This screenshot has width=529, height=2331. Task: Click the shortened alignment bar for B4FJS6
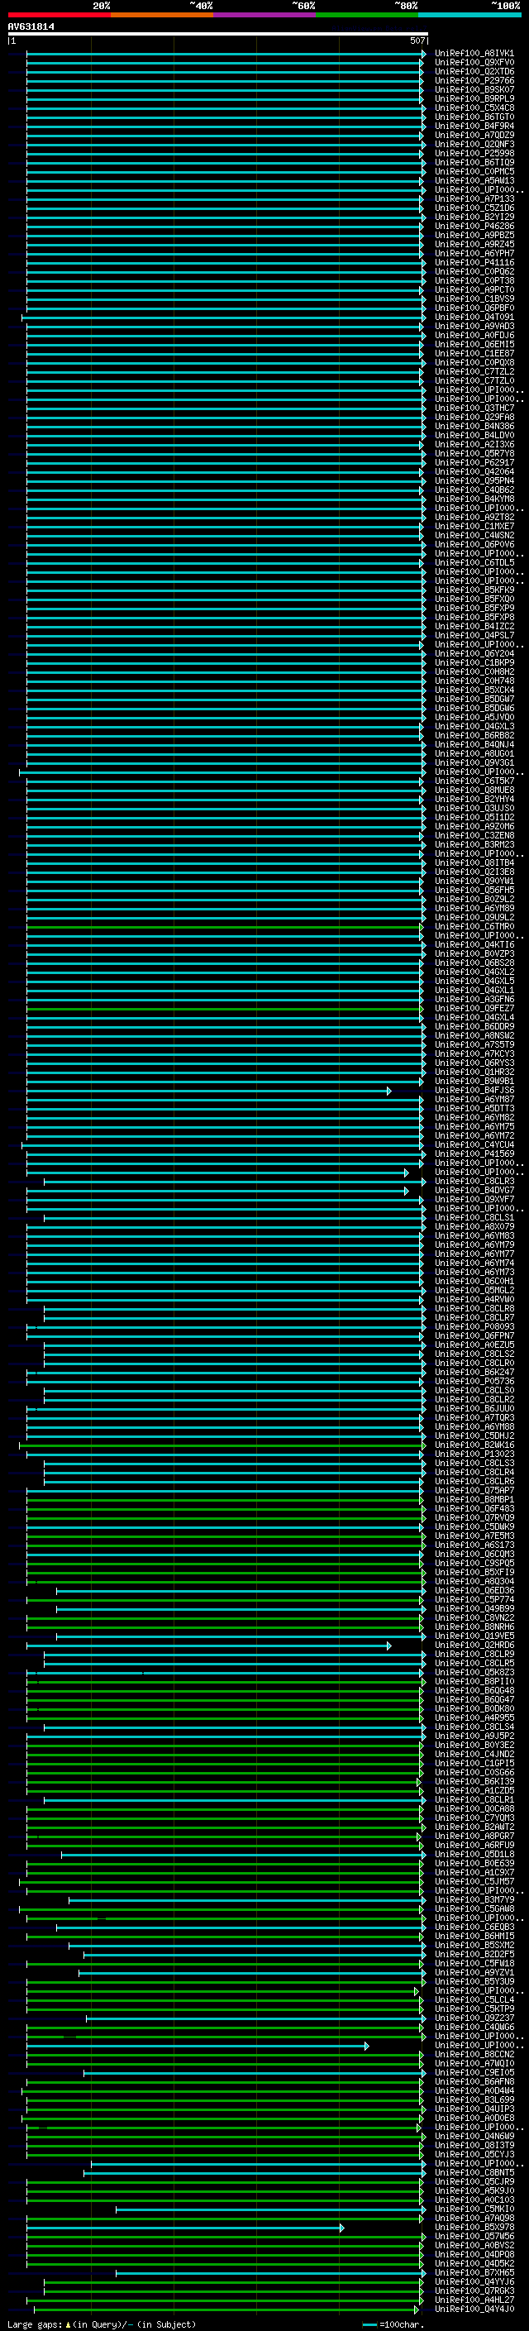coord(209,1091)
